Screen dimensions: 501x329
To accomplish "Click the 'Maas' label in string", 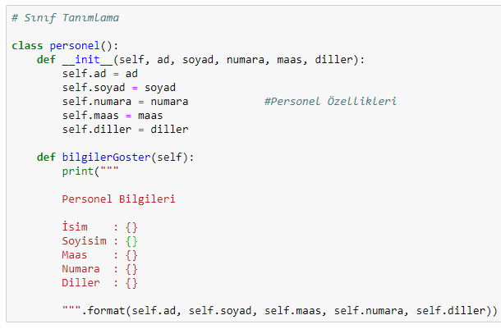I will click(x=75, y=255).
